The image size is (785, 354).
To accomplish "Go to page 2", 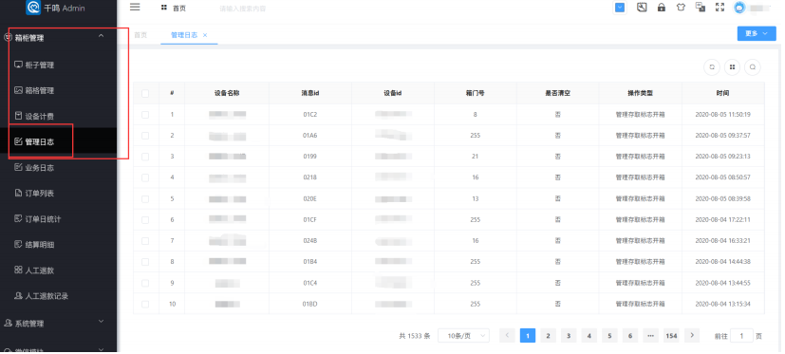I will coord(549,336).
